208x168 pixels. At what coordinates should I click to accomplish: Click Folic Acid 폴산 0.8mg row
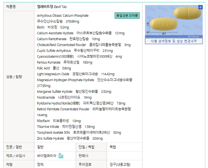click(x=54, y=68)
